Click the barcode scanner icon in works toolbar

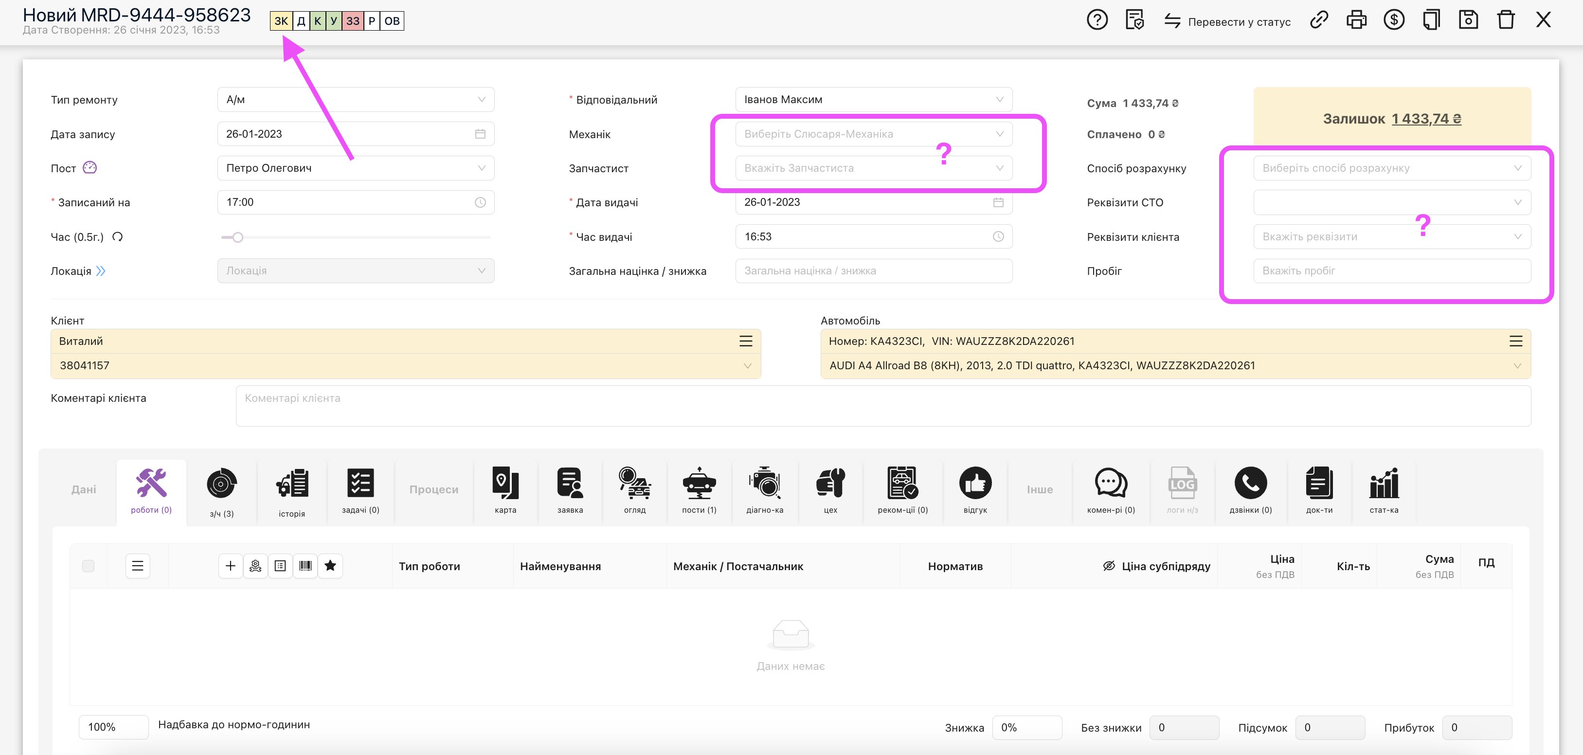pyautogui.click(x=306, y=566)
